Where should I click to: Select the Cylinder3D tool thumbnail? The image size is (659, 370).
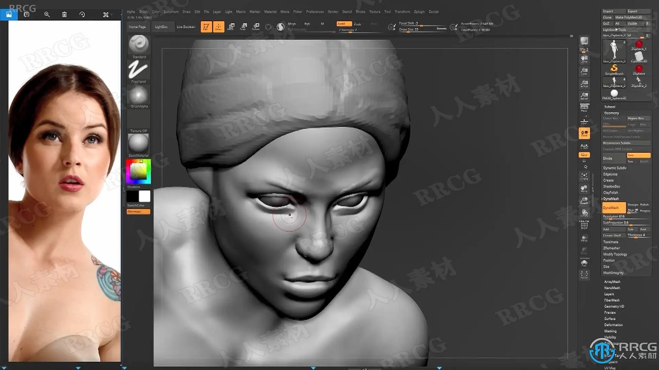(638, 57)
